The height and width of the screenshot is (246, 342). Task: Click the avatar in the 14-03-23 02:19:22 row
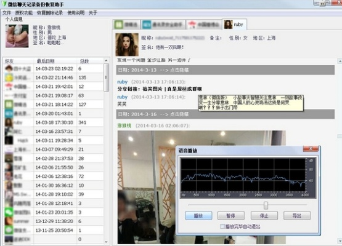click(9, 69)
